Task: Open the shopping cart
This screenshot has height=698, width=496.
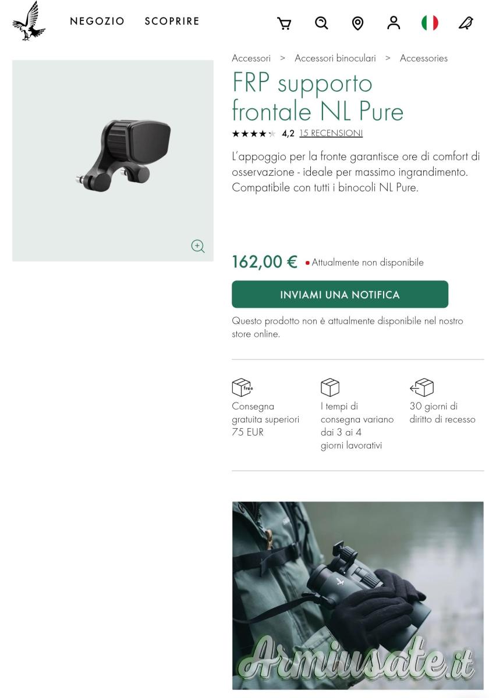Action: click(x=284, y=23)
